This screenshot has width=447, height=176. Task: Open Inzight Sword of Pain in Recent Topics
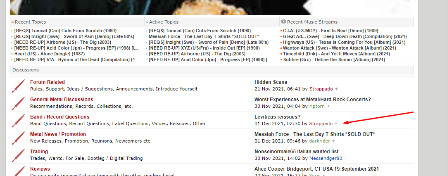74,36
